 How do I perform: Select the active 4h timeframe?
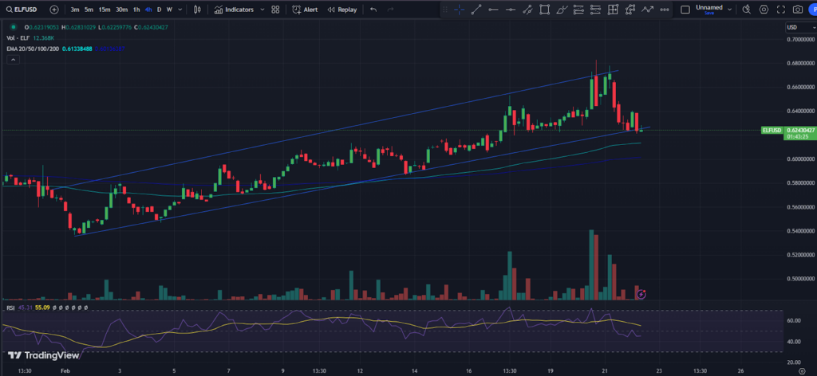click(148, 10)
